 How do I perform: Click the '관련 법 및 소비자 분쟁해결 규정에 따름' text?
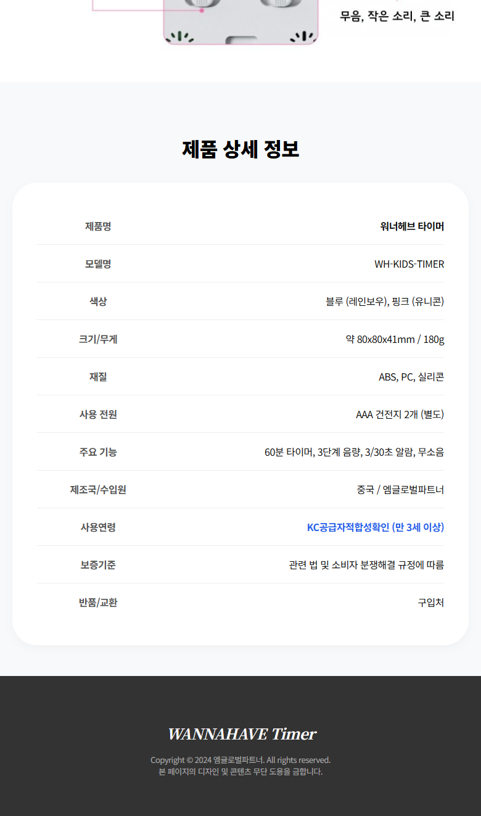pyautogui.click(x=366, y=565)
